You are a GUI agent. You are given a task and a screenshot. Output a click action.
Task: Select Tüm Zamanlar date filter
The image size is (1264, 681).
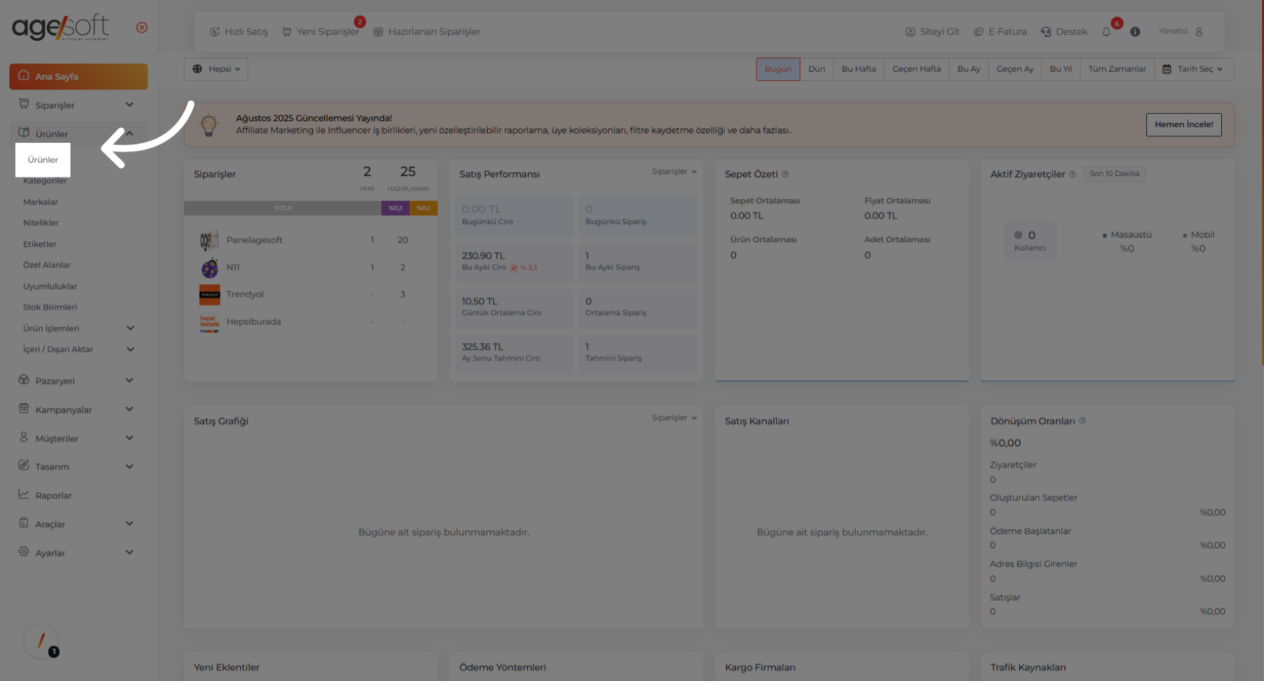pos(1117,69)
